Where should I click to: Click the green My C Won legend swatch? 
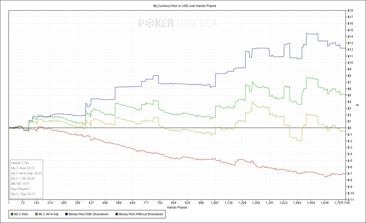(x=14, y=214)
